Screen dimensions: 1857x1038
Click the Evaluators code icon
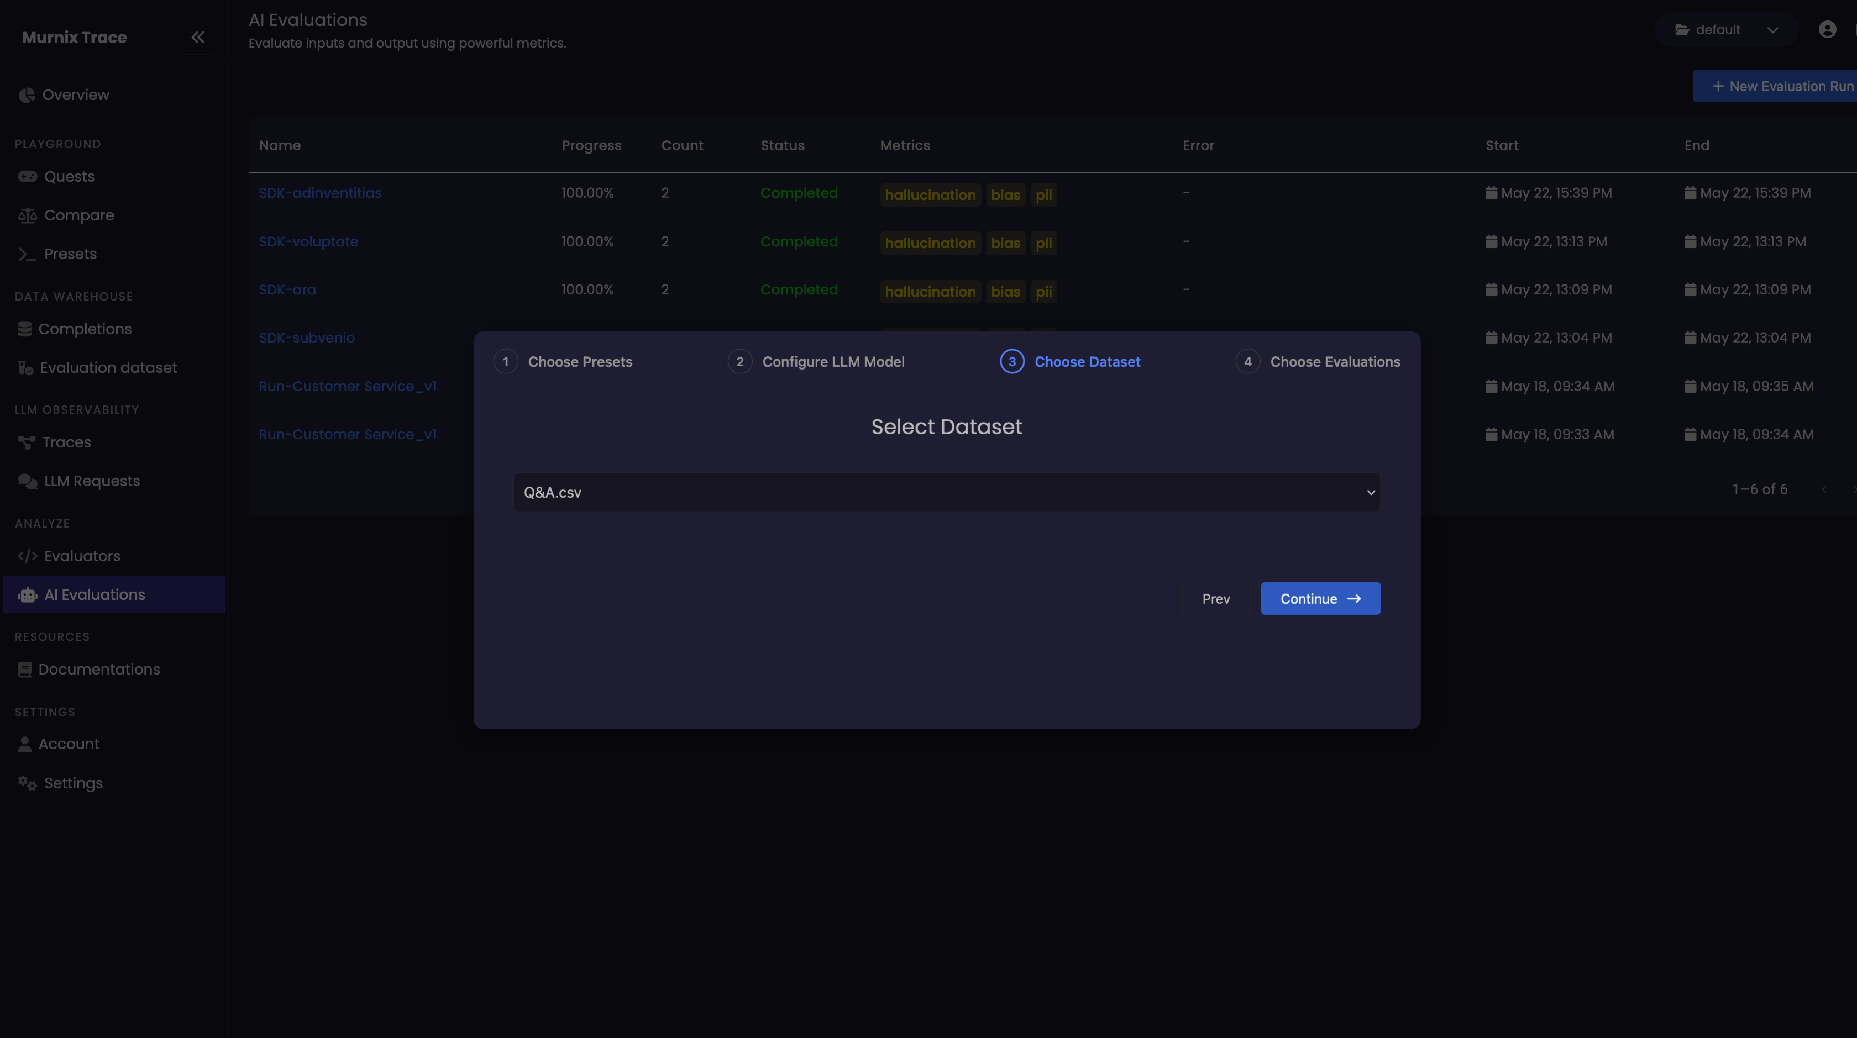tap(28, 556)
